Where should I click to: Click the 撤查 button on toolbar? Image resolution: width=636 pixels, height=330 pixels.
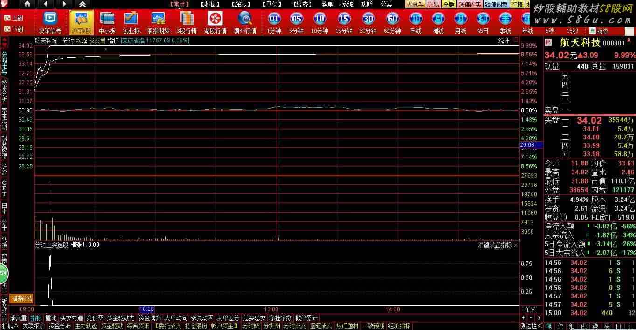pos(599,31)
